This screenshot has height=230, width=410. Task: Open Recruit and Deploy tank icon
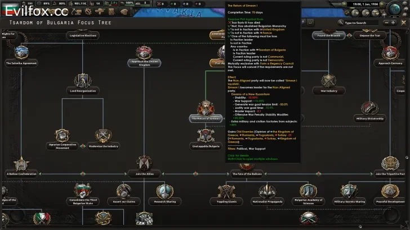coord(100,11)
